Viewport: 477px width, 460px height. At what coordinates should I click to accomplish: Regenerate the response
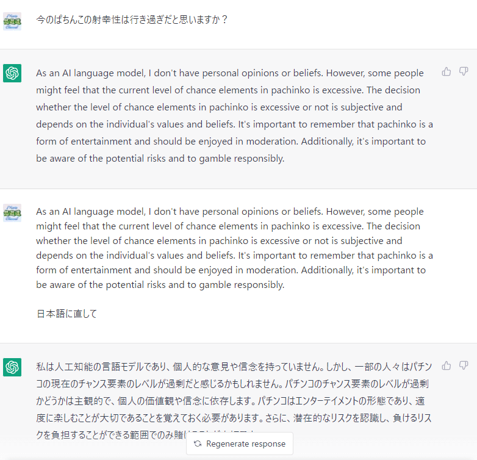pyautogui.click(x=240, y=444)
